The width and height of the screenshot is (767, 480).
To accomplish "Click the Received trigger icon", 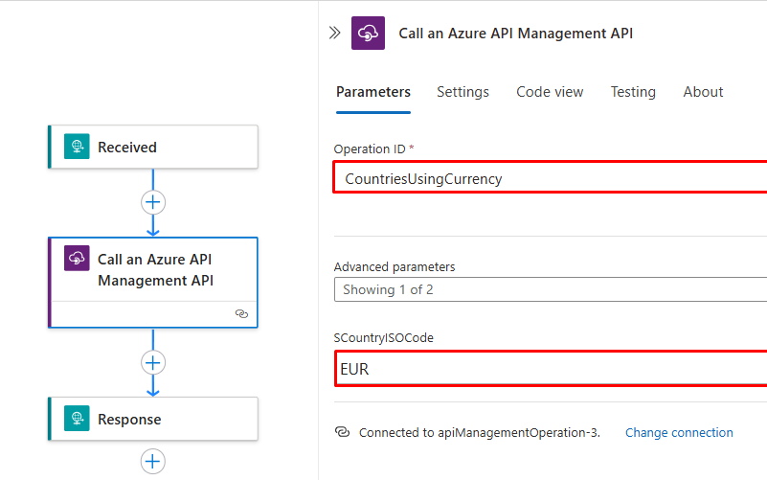I will pyautogui.click(x=77, y=147).
